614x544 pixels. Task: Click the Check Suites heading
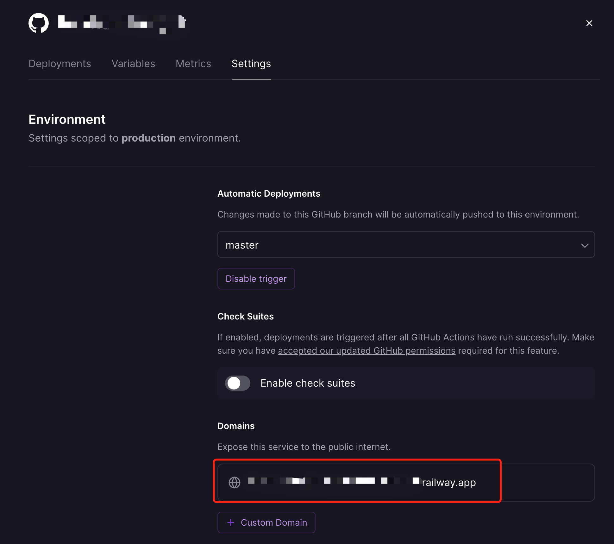[x=245, y=316]
